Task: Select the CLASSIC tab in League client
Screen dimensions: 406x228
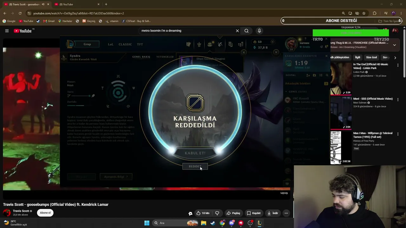Action: coord(125,44)
